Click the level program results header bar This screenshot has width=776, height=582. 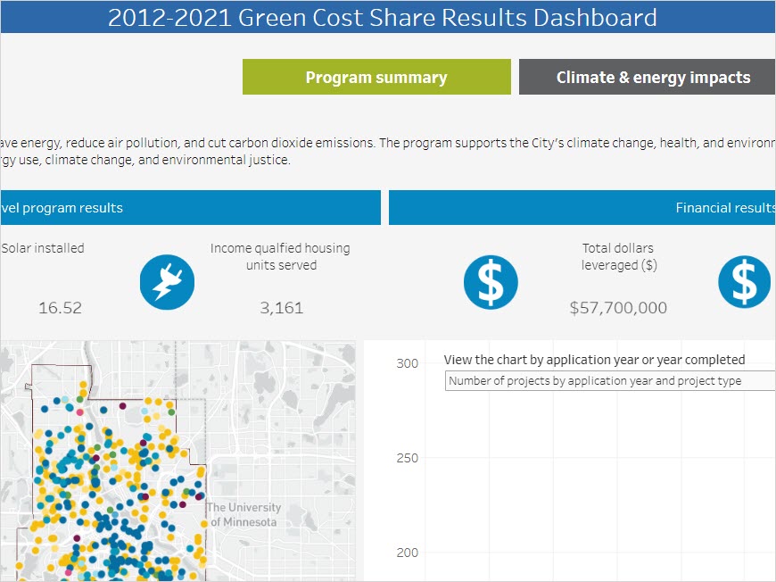click(x=190, y=208)
